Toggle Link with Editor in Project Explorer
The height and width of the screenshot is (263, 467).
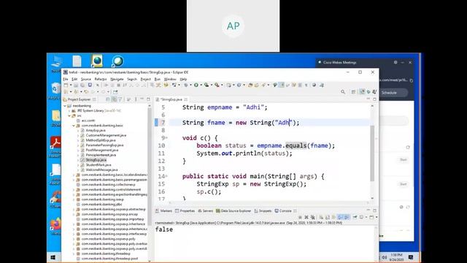coord(114,99)
